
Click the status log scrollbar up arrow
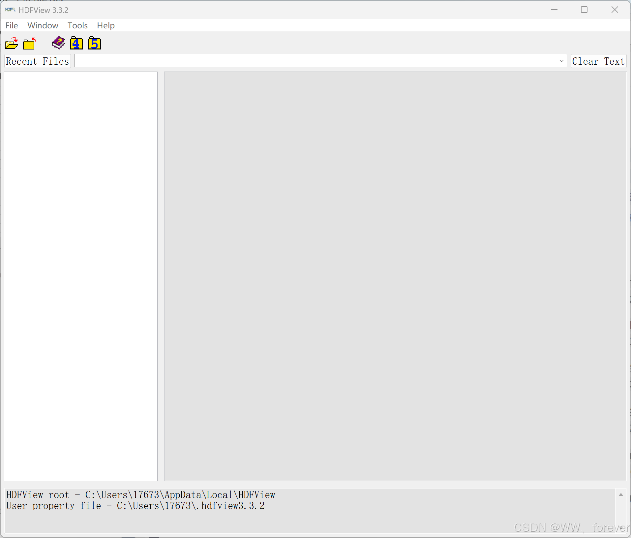[x=621, y=494]
